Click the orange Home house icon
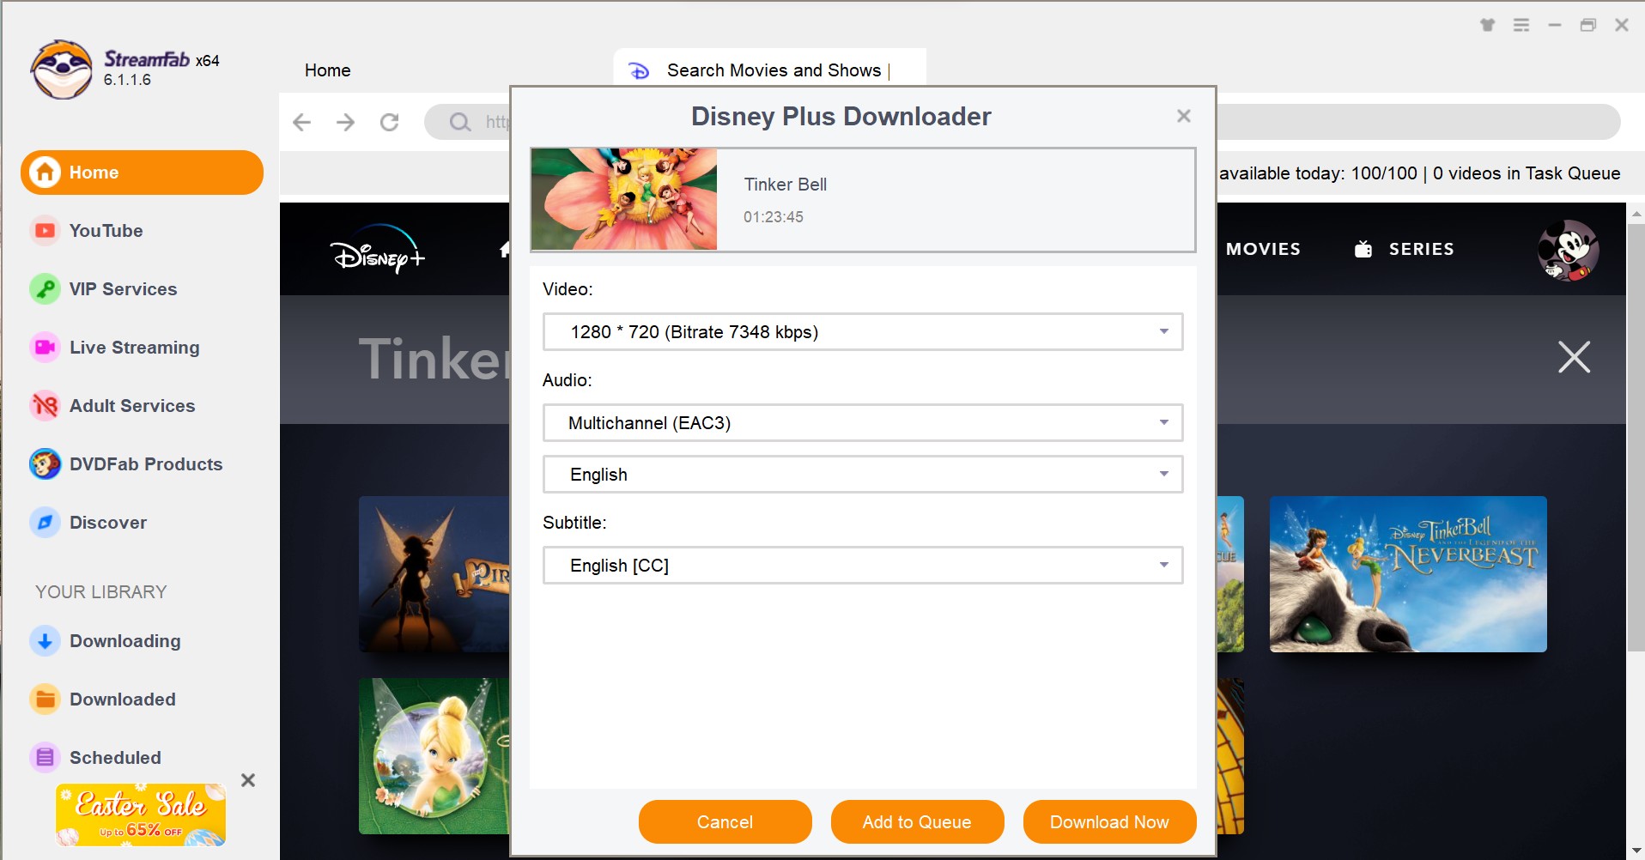 (x=45, y=173)
